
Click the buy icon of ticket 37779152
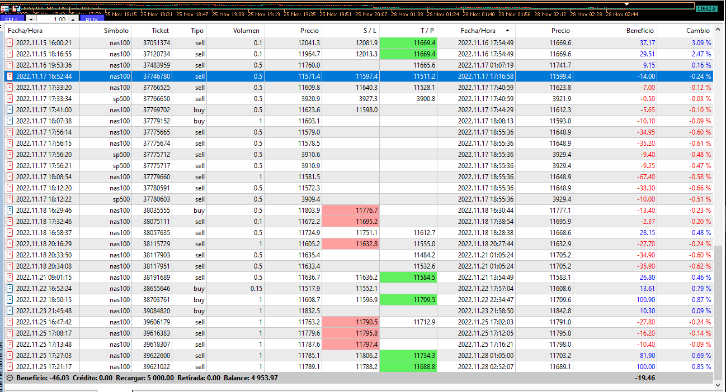[10, 121]
